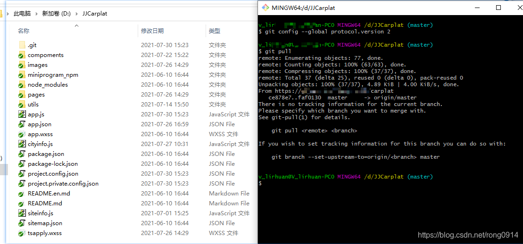This screenshot has height=244, width=523.
Task: Click the last terminal prompt line
Action: pyautogui.click(x=260, y=183)
